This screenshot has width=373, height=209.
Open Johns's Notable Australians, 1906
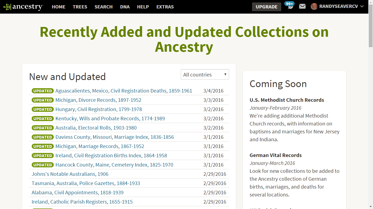(x=70, y=174)
